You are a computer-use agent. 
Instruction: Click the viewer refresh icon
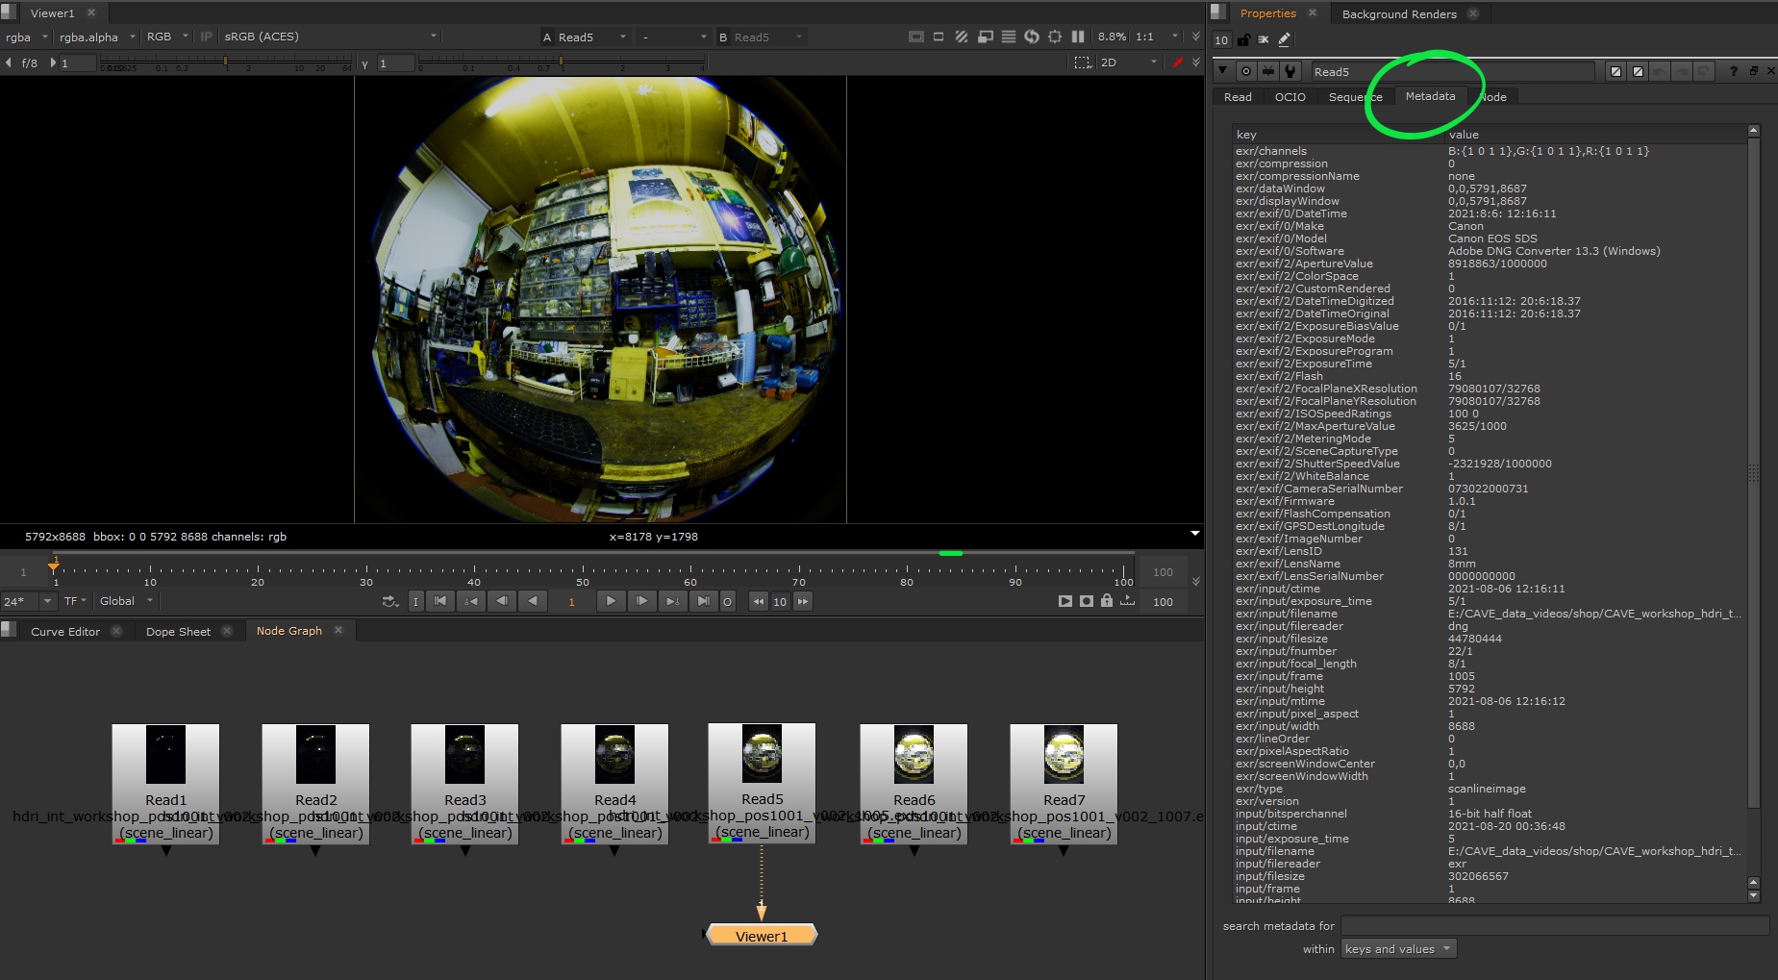click(x=1031, y=37)
